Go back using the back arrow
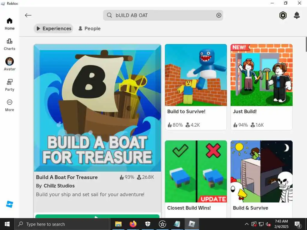 point(28,15)
